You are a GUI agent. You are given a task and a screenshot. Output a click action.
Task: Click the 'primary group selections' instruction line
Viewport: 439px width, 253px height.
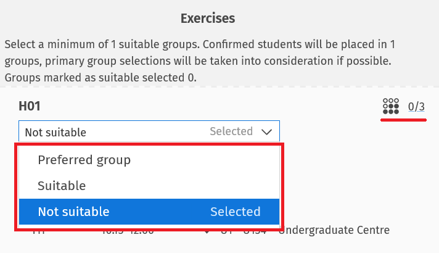point(185,62)
